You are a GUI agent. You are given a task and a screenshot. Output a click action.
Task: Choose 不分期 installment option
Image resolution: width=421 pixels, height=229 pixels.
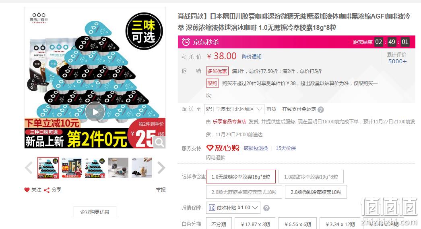(x=219, y=224)
